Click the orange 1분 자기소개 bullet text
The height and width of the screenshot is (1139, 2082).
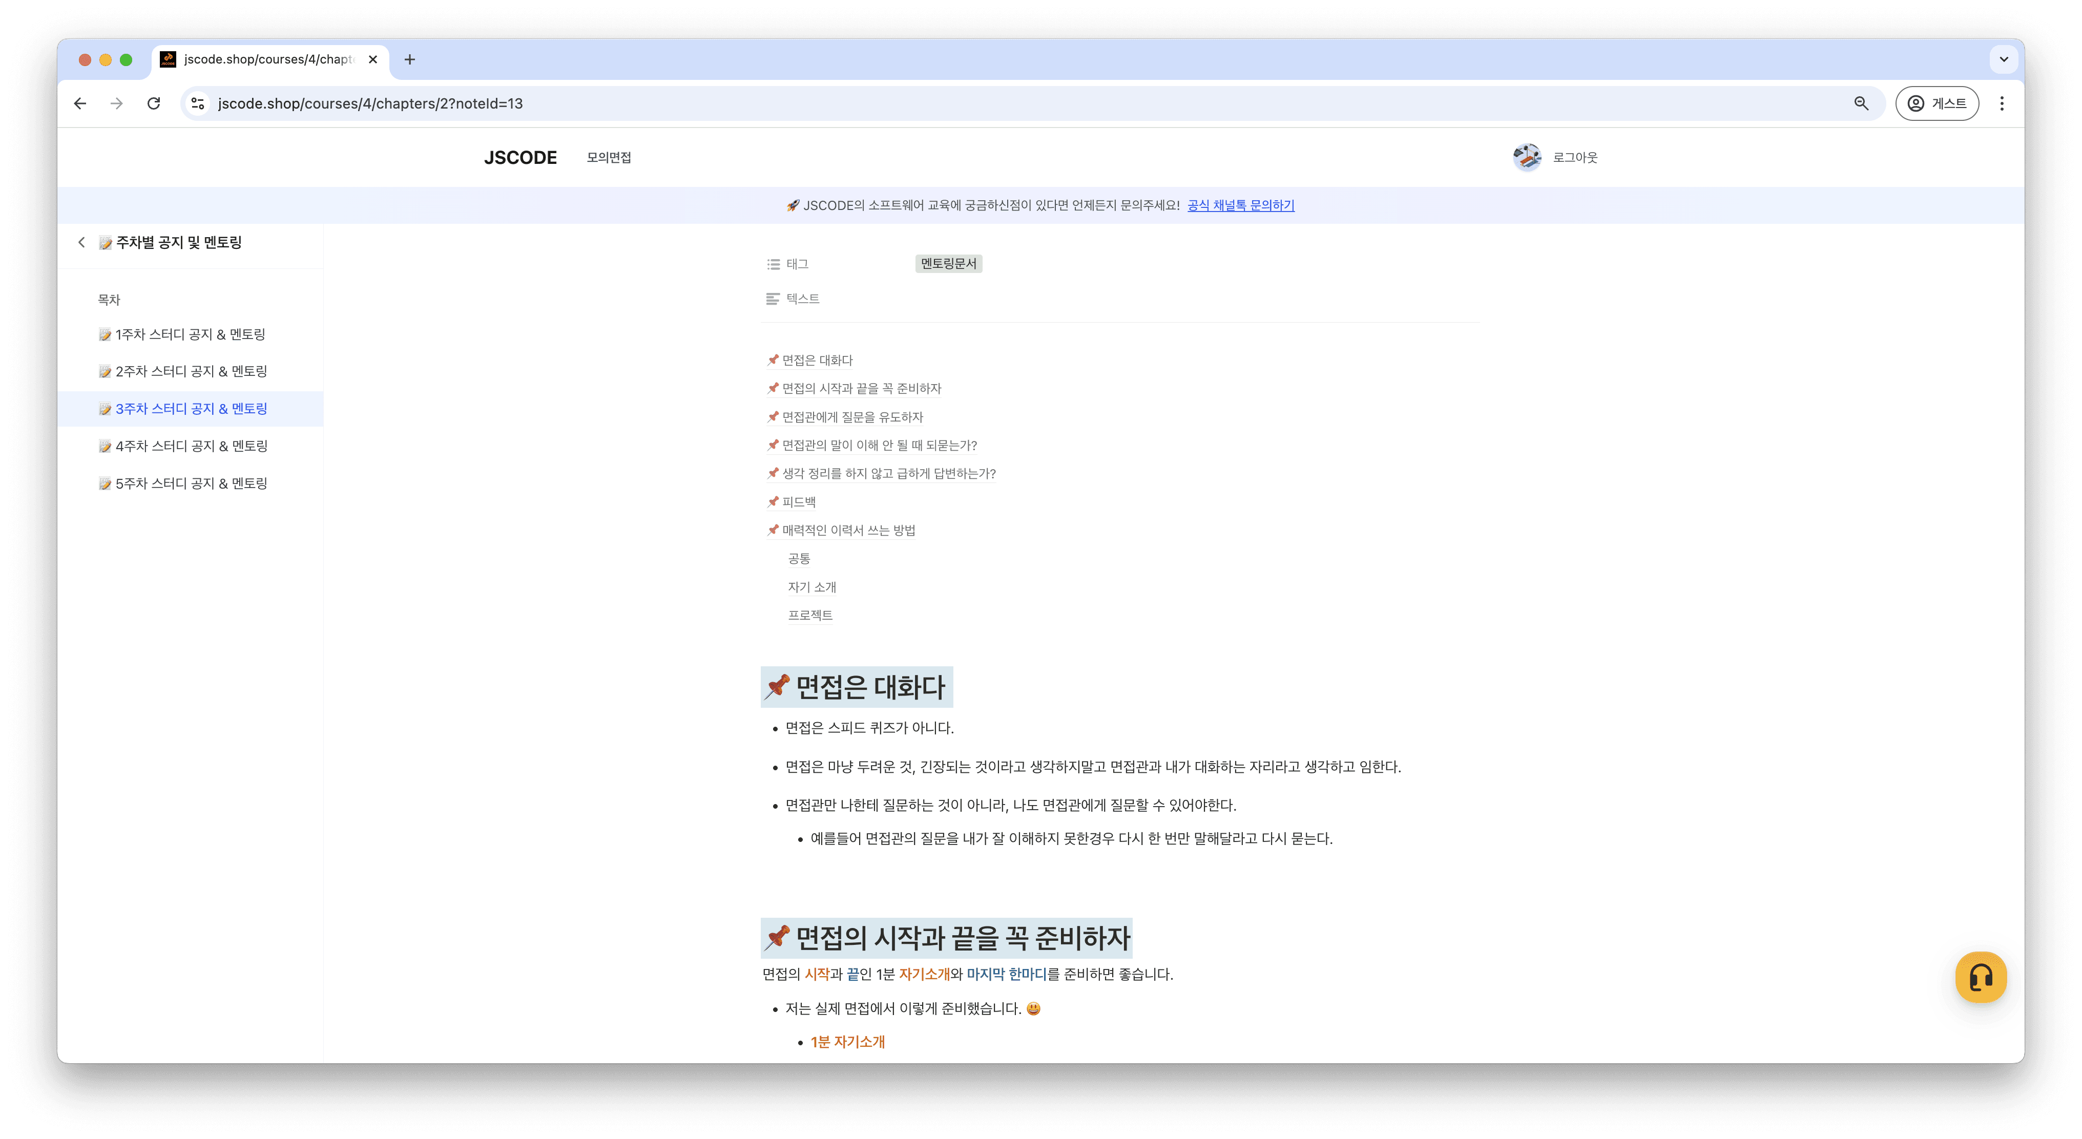(848, 1042)
